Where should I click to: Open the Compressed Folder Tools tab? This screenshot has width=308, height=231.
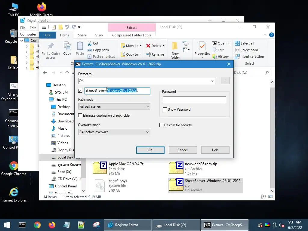pyautogui.click(x=132, y=35)
